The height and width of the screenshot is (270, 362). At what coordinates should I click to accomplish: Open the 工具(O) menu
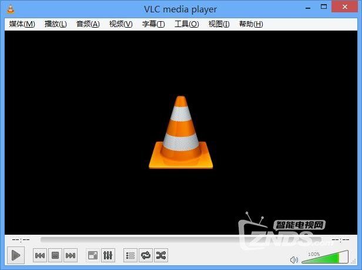click(186, 24)
